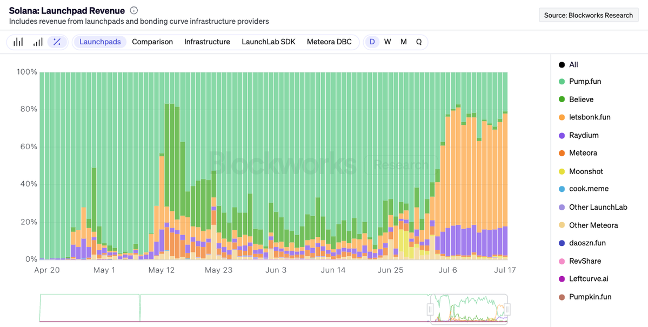Grab the left range selector handle
648x327 pixels.
coord(430,309)
